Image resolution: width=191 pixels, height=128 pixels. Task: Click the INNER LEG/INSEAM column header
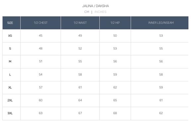pyautogui.click(x=161, y=23)
